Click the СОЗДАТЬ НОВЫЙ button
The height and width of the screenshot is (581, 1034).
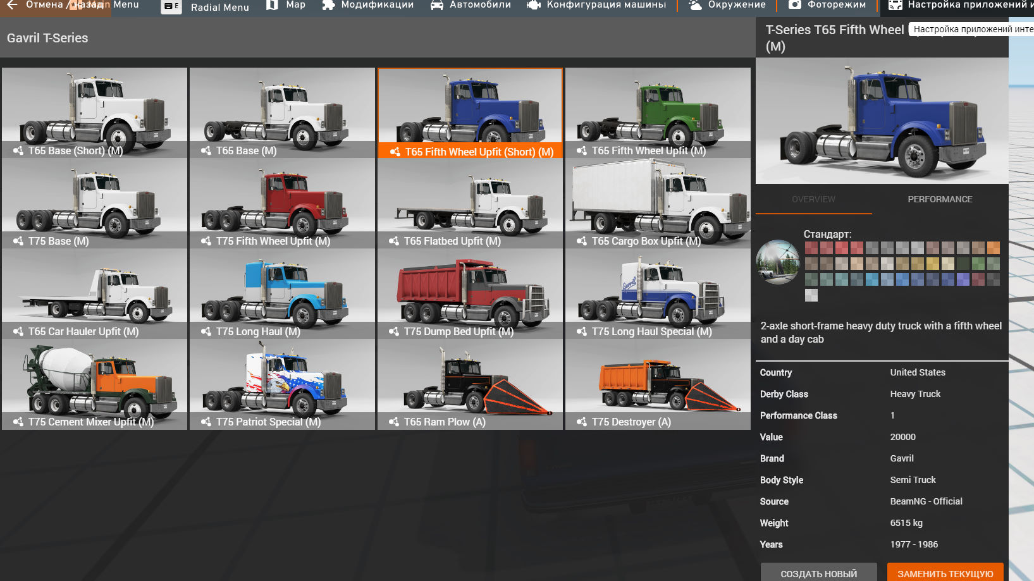819,573
